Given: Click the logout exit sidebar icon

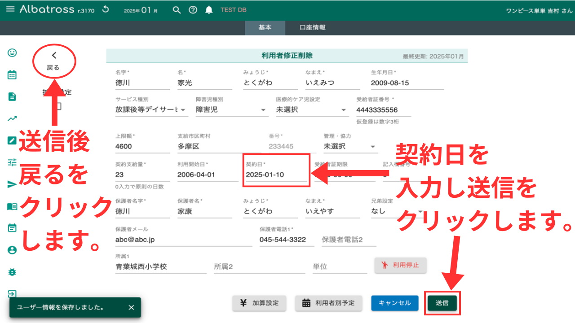Looking at the screenshot, I should 12,294.
